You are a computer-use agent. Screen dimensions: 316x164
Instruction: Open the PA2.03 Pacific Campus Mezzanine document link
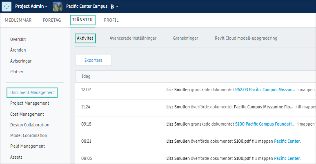click(264, 89)
